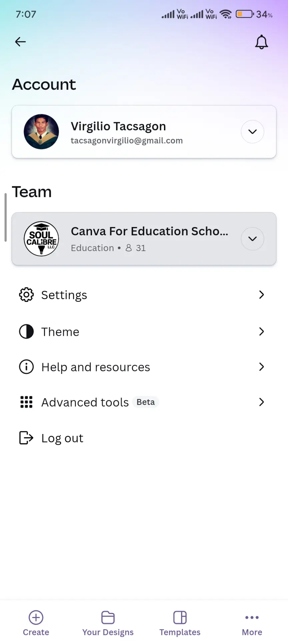This screenshot has width=288, height=641.
Task: Open the Your Designs folder tab
Action: pyautogui.click(x=108, y=623)
